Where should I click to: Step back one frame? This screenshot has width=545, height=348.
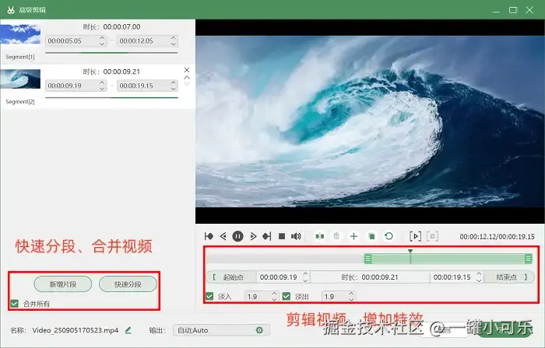point(223,236)
